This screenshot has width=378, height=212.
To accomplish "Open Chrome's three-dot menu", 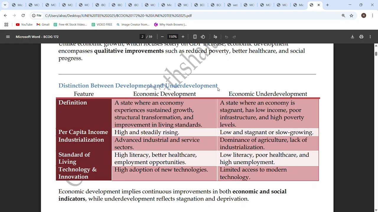I will click(373, 16).
